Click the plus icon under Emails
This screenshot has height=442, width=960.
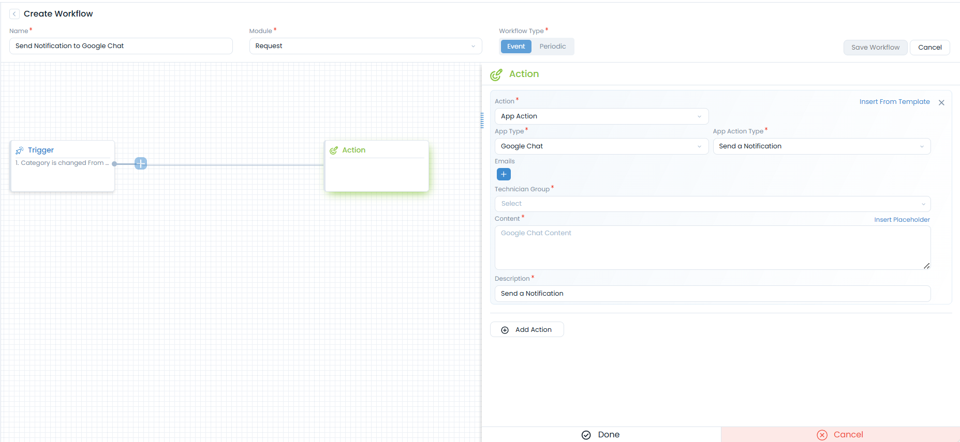[504, 174]
